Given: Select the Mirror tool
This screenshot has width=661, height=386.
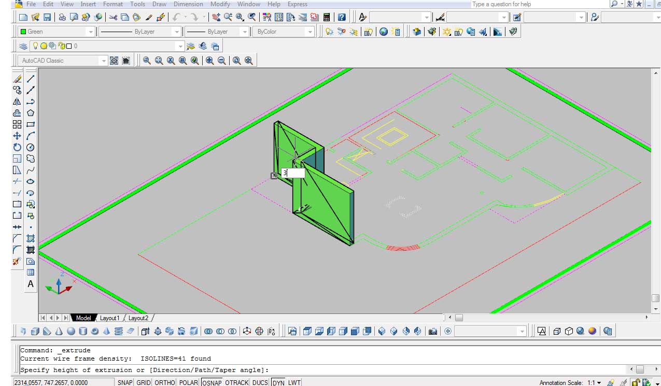Looking at the screenshot, I should coord(17,102).
